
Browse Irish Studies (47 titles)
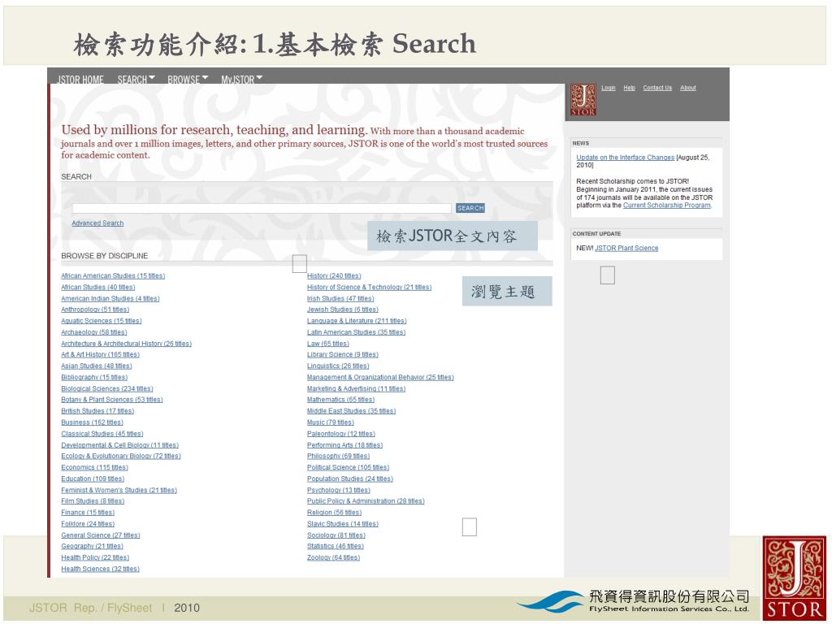(x=340, y=299)
